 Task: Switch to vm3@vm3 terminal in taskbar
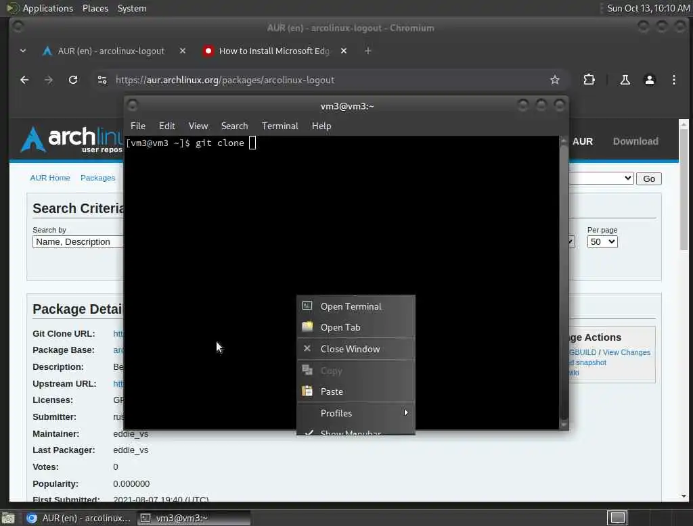tap(194, 518)
